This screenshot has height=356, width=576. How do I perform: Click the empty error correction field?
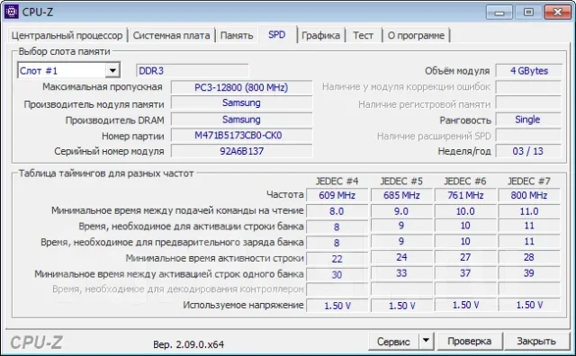pyautogui.click(x=528, y=87)
